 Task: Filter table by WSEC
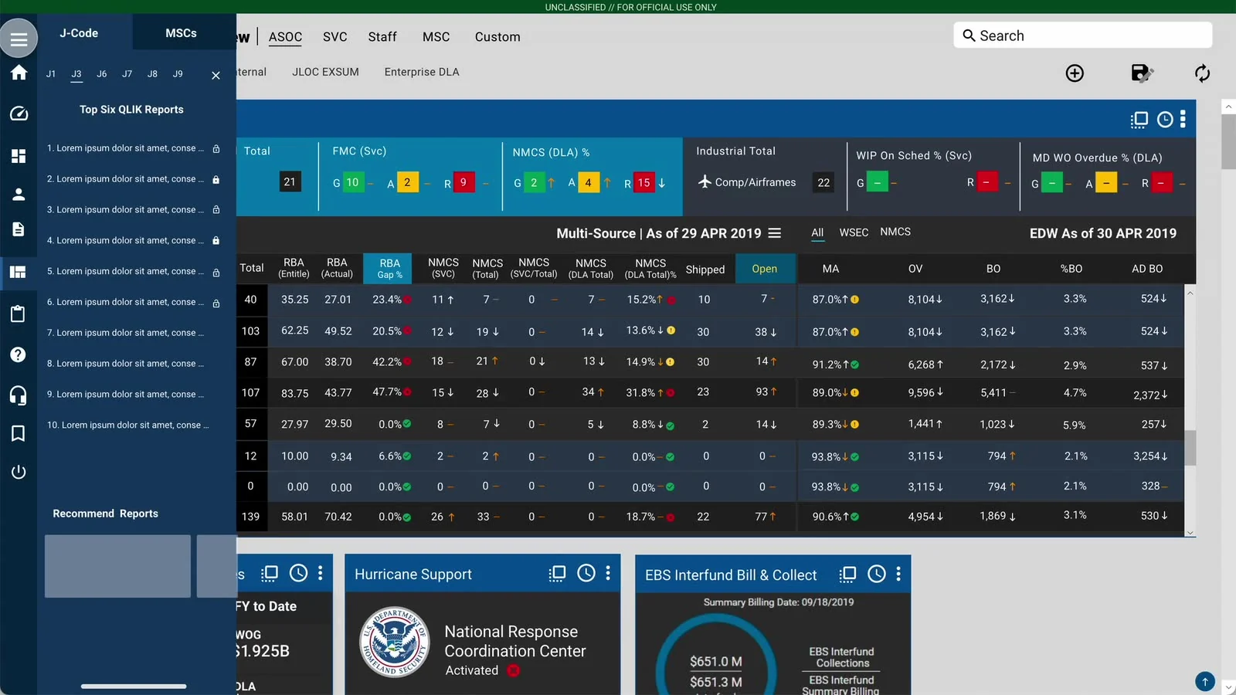tap(854, 232)
